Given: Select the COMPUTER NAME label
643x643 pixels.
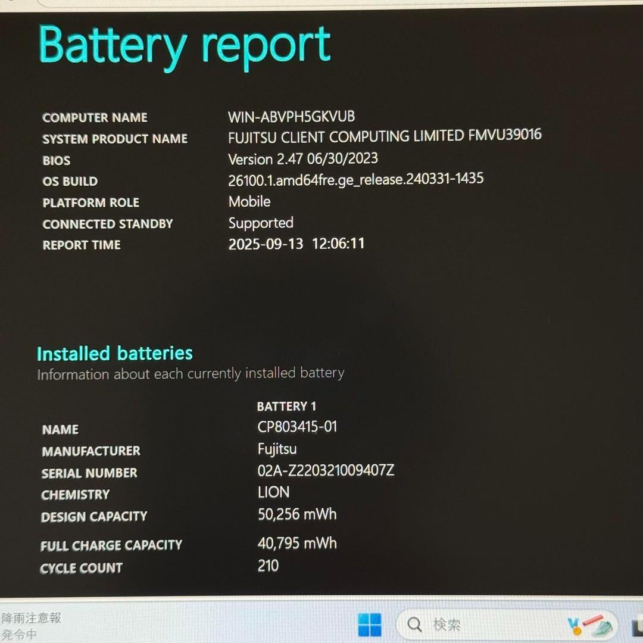Looking at the screenshot, I should (95, 118).
